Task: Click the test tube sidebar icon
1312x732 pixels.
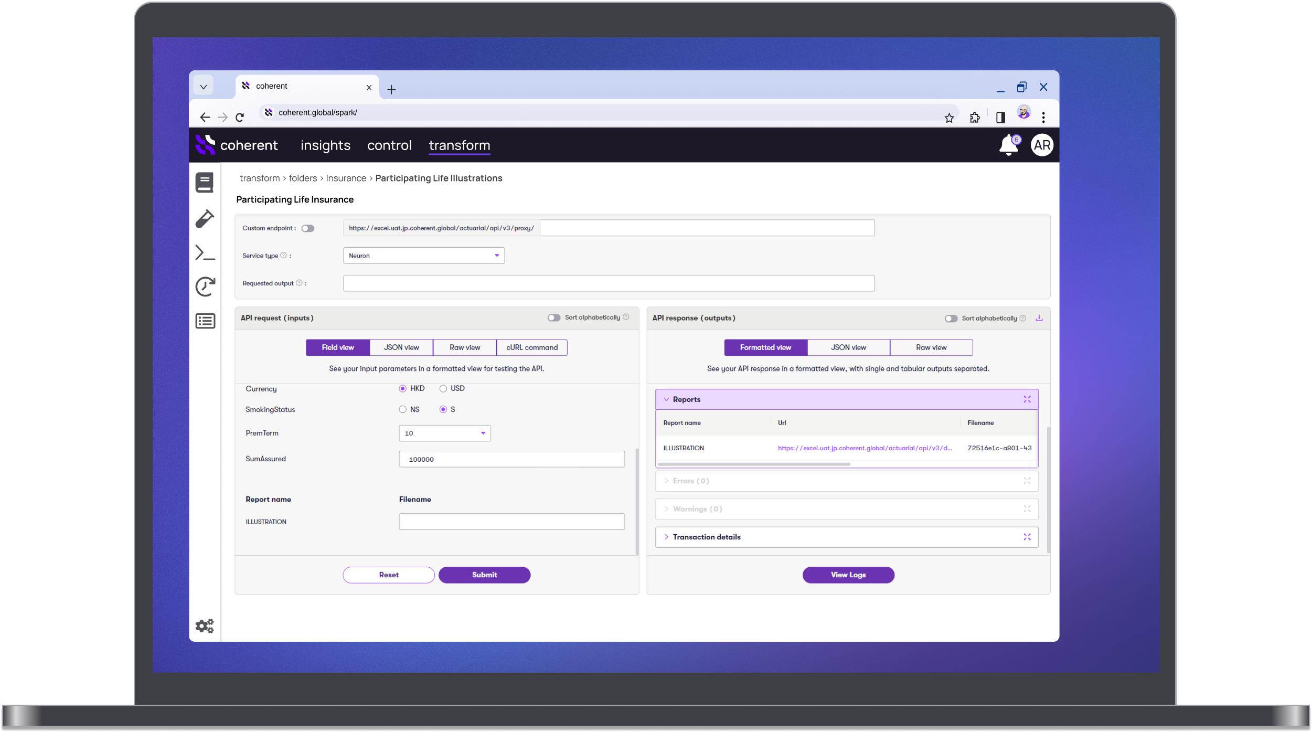Action: [x=205, y=219]
